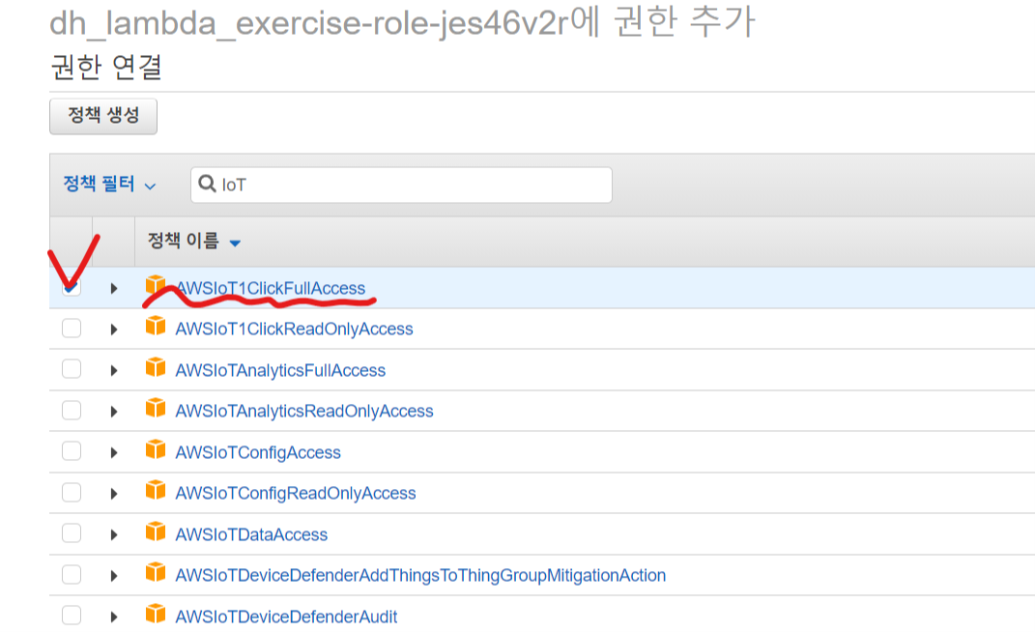The image size is (1035, 632).
Task: Click the 정책 생성 button
Action: tap(103, 116)
